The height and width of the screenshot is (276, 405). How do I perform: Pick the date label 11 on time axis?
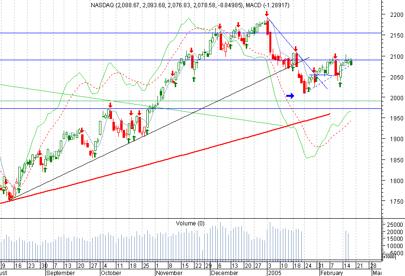tap(119, 266)
